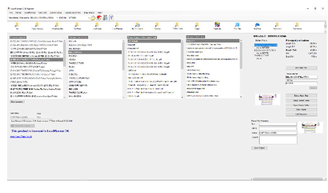The image size is (328, 193).
Task: Select the highlighted row in Recent projects list
Action: pos(36,60)
